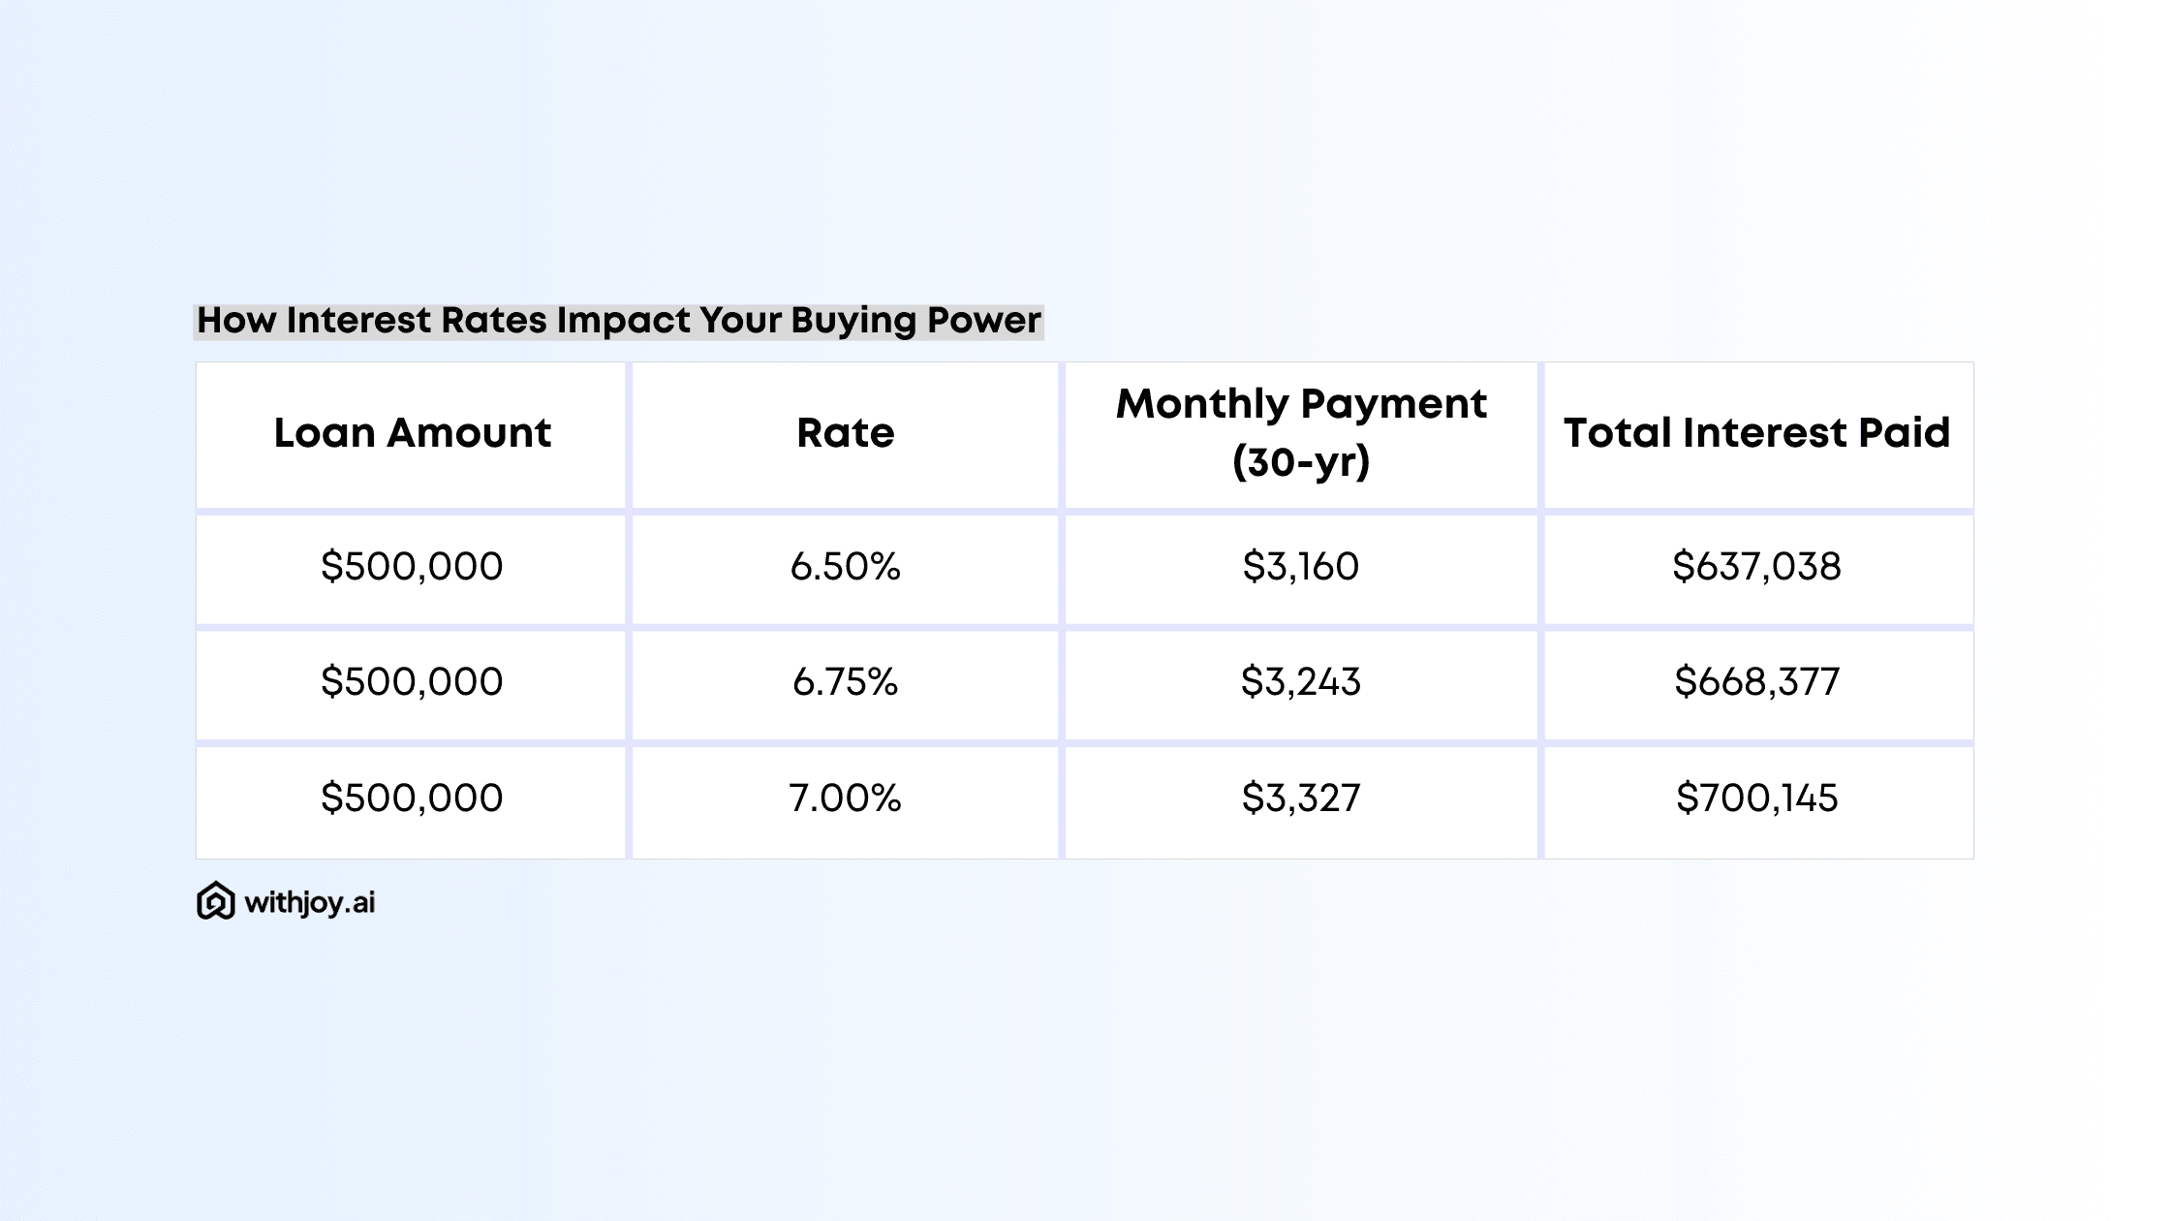Select the $700,145 total interest cell
This screenshot has height=1221, width=2170.
[x=1756, y=798]
